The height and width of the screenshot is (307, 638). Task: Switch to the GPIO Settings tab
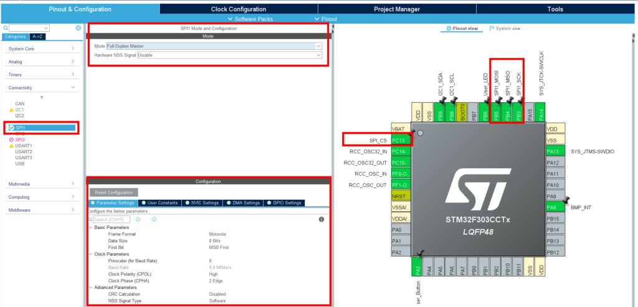click(x=284, y=202)
